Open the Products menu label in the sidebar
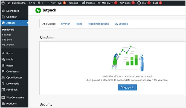This screenshot has height=108, width=186. click(11, 104)
